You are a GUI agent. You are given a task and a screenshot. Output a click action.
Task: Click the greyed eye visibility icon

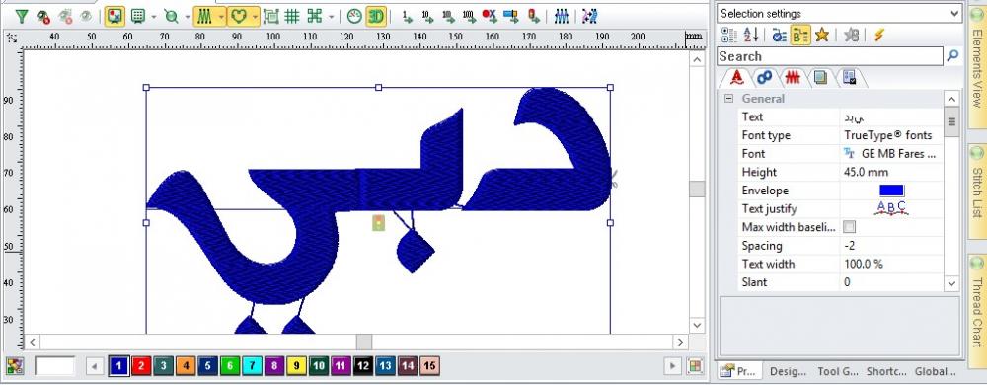(86, 17)
